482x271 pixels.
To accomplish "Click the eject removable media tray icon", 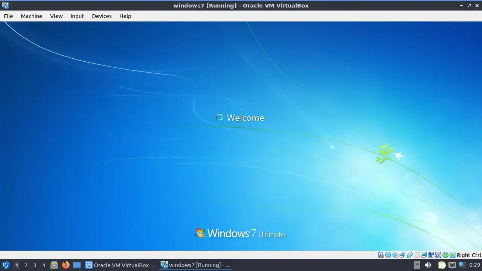I will pos(417,265).
